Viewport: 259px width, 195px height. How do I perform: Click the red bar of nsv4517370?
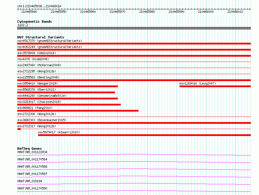point(134,44)
